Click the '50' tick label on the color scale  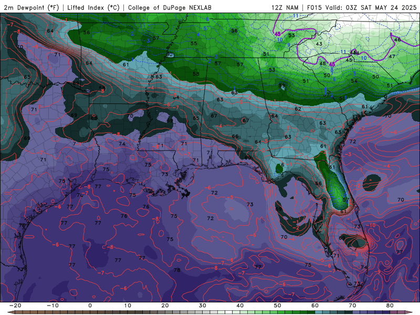278,306
